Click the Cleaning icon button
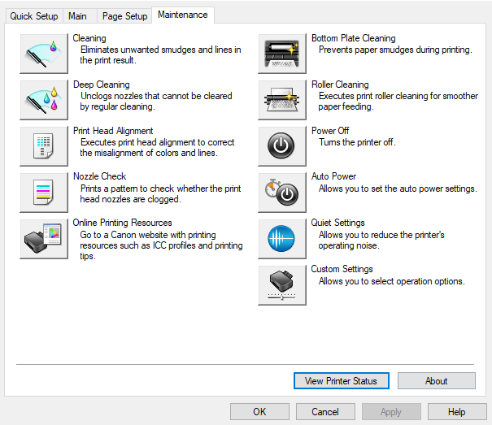492x425 pixels. pyautogui.click(x=44, y=54)
